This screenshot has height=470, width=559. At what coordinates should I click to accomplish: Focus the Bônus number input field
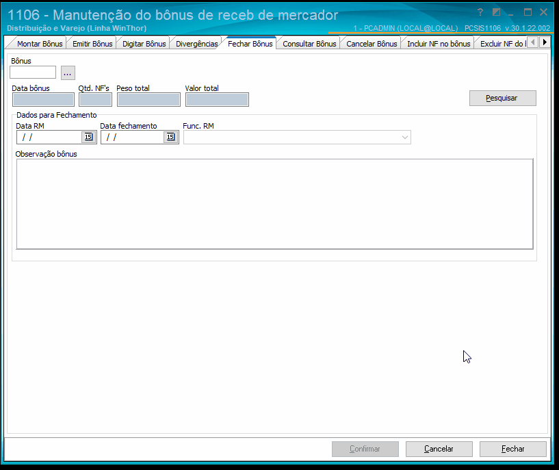33,73
